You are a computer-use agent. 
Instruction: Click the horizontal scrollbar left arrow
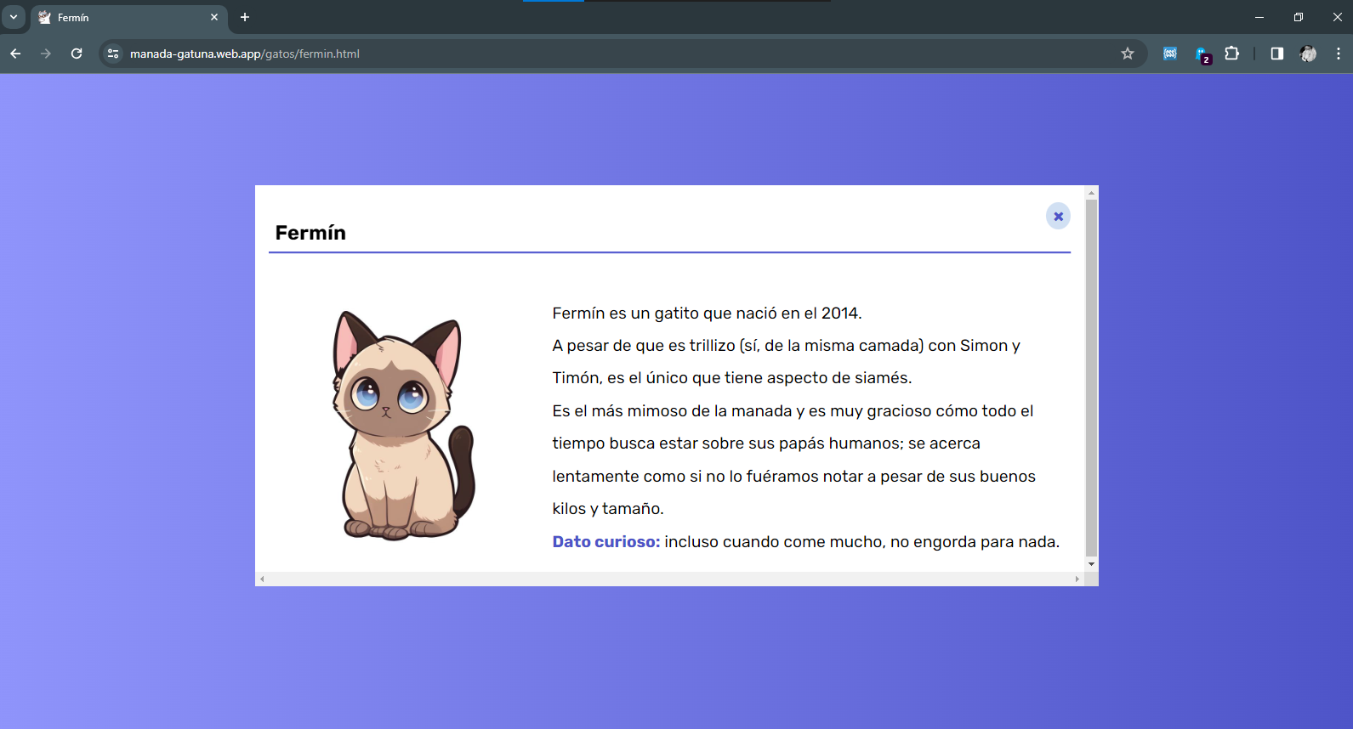point(262,579)
